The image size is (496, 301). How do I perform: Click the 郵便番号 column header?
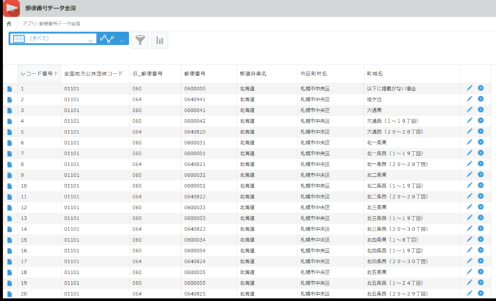(x=195, y=73)
